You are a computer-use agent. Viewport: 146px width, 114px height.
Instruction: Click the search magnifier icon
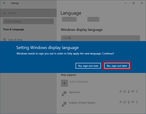pos(51,21)
